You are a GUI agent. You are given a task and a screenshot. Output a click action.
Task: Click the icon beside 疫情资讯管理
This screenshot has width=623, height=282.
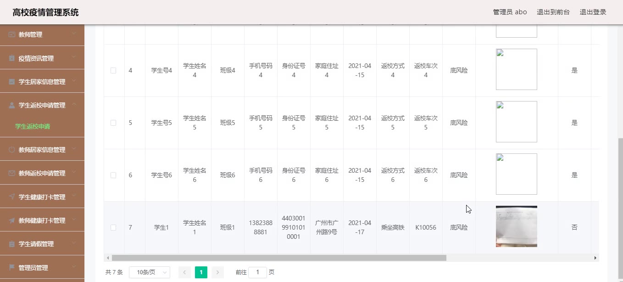tap(12, 58)
